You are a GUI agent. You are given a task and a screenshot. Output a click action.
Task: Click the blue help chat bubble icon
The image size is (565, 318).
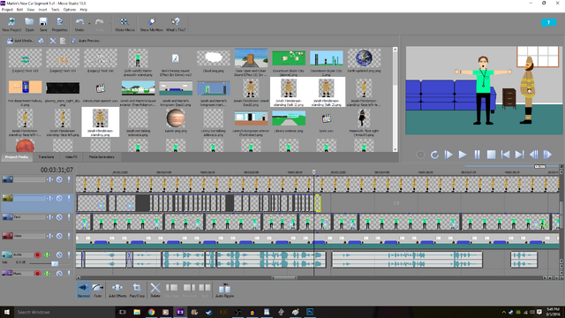point(548,23)
